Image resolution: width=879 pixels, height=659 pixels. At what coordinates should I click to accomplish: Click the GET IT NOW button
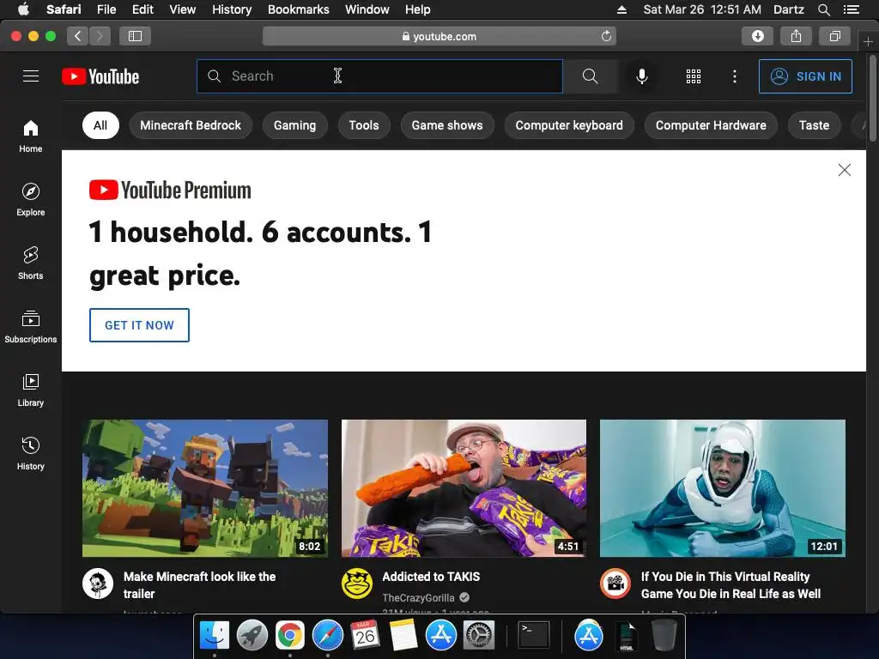pyautogui.click(x=139, y=325)
